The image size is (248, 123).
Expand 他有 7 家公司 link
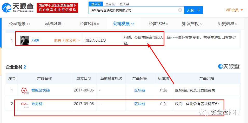(67, 40)
